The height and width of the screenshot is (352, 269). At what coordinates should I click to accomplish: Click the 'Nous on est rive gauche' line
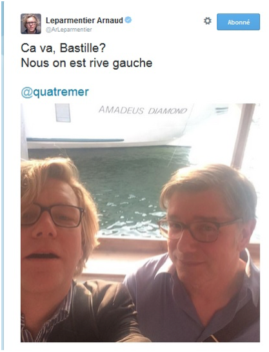(x=86, y=63)
